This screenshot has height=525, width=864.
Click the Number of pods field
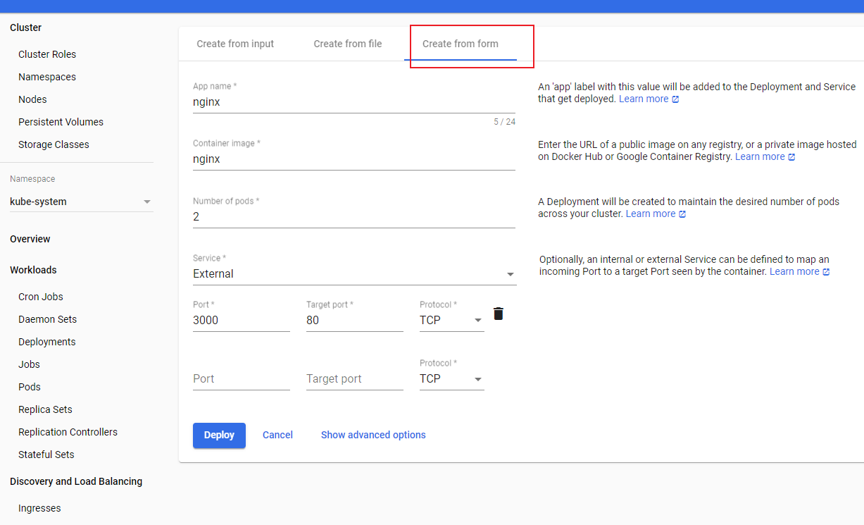click(x=353, y=216)
